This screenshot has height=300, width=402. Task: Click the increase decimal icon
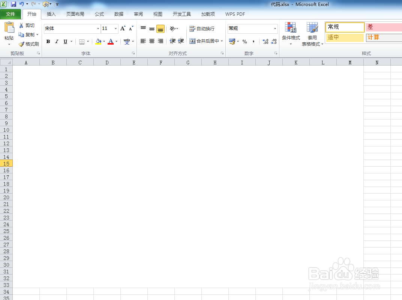click(265, 42)
